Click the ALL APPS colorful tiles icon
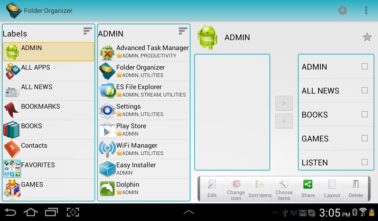The height and width of the screenshot is (221, 378). [12, 71]
